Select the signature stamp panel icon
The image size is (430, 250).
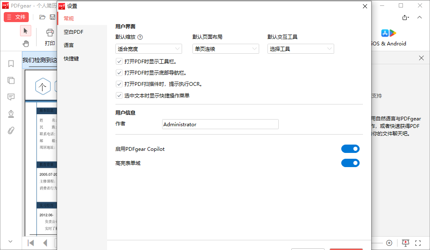click(11, 113)
